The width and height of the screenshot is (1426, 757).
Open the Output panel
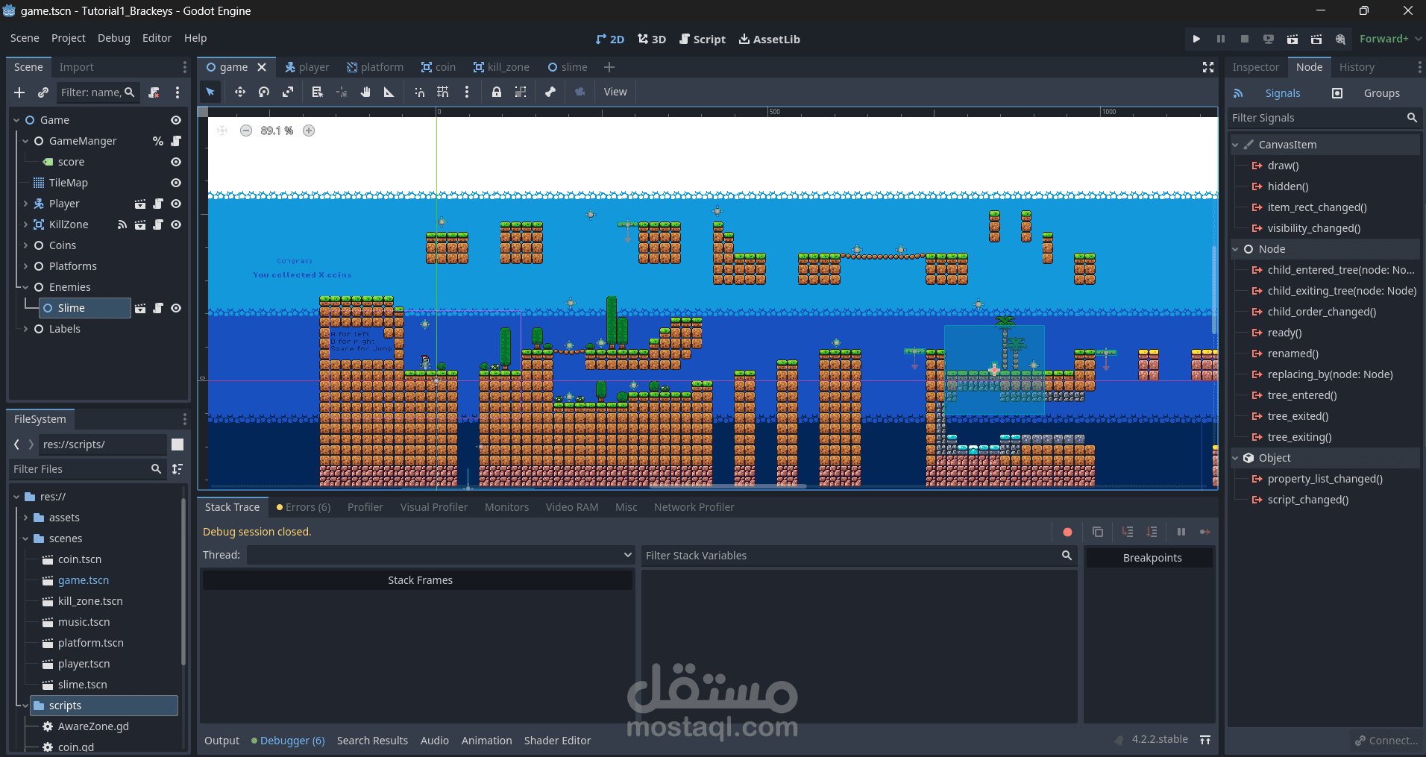222,741
